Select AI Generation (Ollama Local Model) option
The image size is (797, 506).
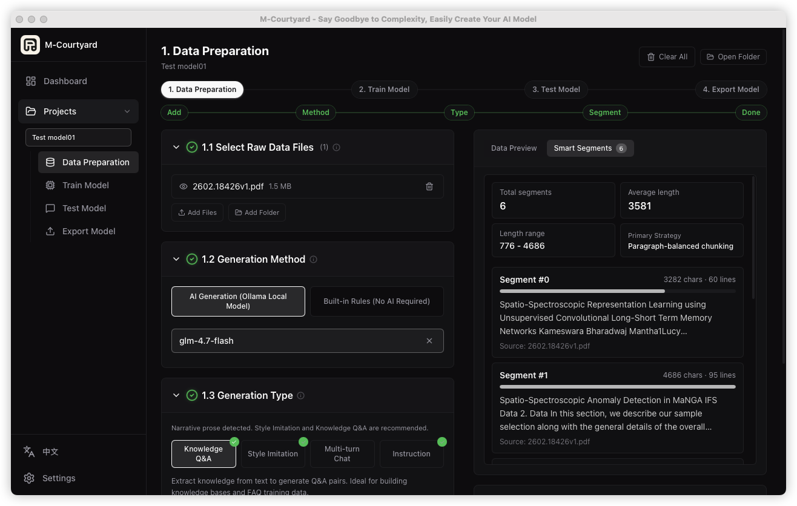click(x=238, y=301)
